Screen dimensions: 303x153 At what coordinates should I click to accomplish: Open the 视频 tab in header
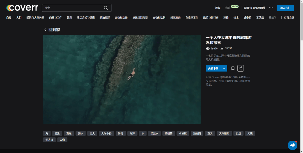tap(218, 8)
